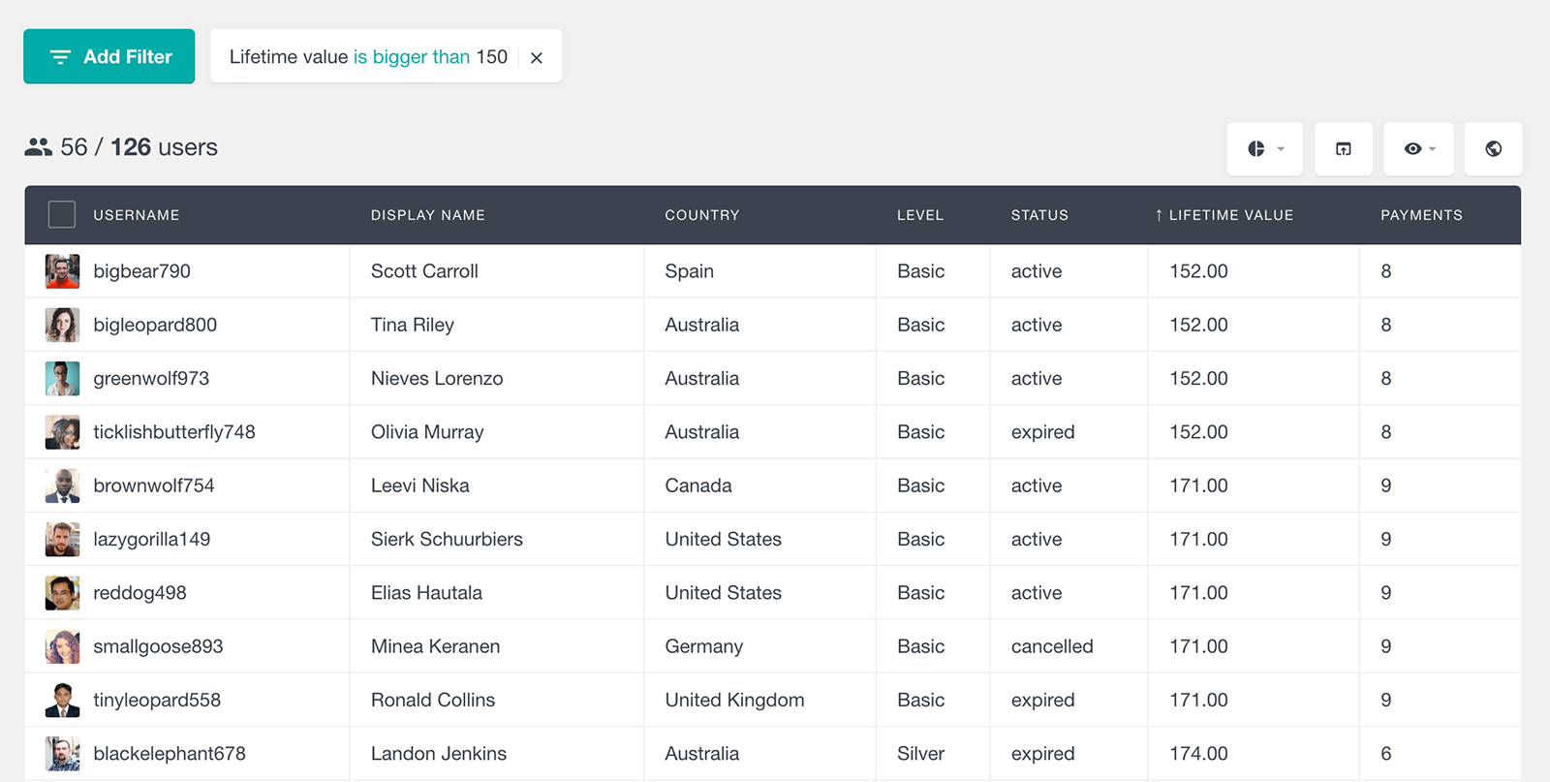Click the export table icon button
This screenshot has width=1550, height=782.
click(x=1344, y=148)
